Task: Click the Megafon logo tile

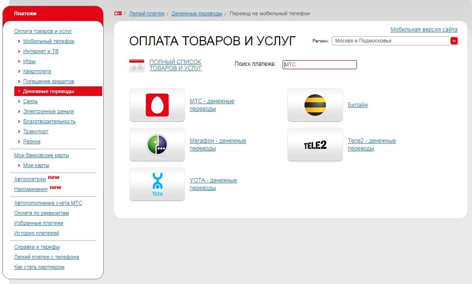Action: 157,145
